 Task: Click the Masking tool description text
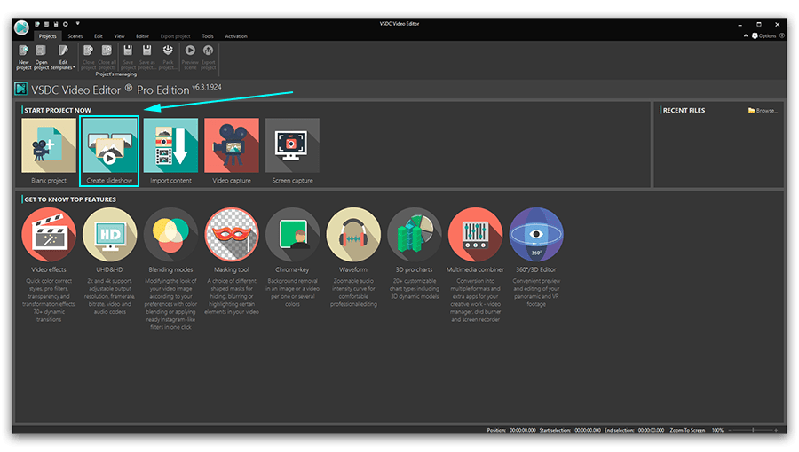point(232,296)
